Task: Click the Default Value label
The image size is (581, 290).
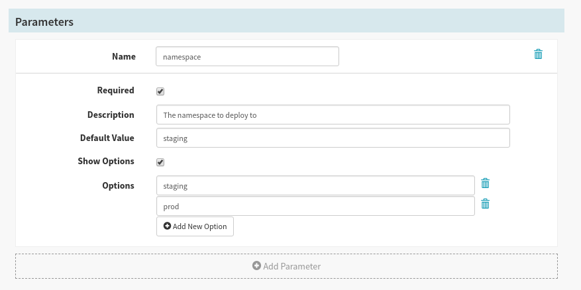Action: tap(107, 138)
